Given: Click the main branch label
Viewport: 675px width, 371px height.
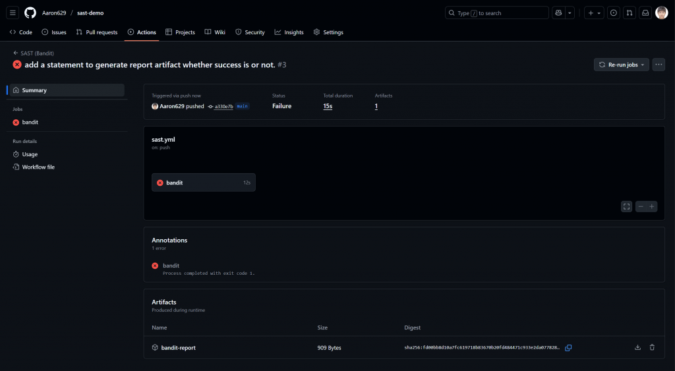Looking at the screenshot, I should [x=243, y=106].
